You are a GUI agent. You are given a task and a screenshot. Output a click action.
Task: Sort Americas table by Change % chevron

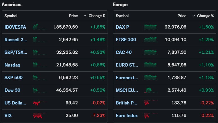(x=85, y=16)
